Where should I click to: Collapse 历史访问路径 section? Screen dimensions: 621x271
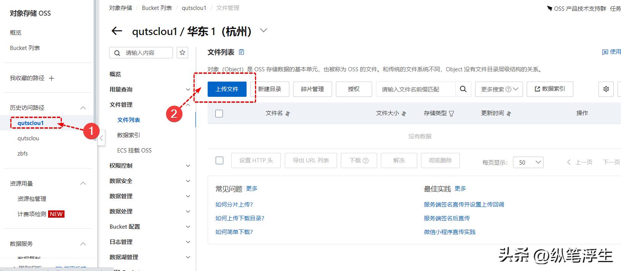(x=83, y=108)
